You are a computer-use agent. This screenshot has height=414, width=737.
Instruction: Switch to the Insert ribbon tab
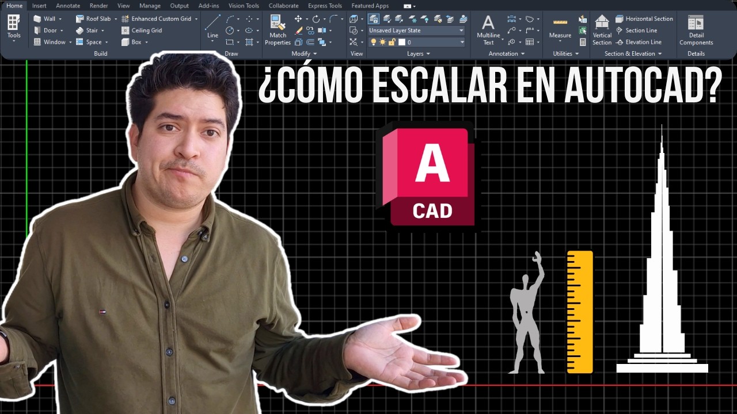[x=39, y=6]
